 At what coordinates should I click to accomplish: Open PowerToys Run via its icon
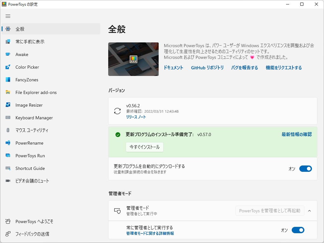(x=8, y=156)
